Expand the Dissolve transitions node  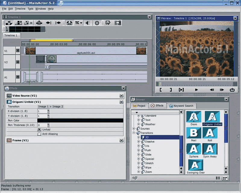pyautogui.click(x=139, y=142)
